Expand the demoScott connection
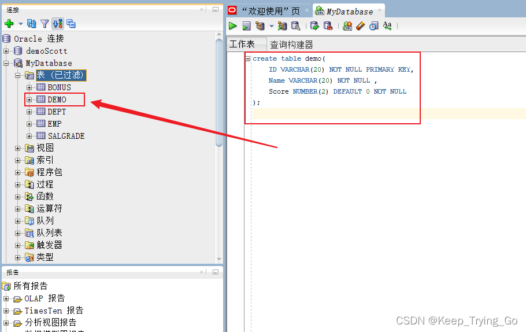Screen dimensions: 526x332 tap(6, 51)
